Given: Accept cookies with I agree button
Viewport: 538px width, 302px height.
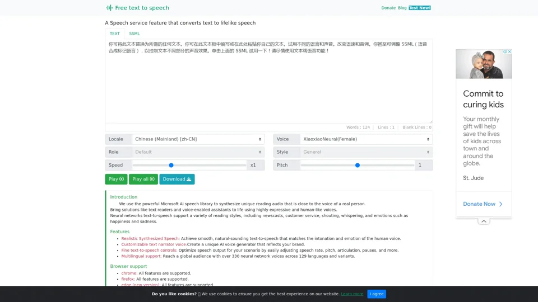Looking at the screenshot, I should coord(377,294).
